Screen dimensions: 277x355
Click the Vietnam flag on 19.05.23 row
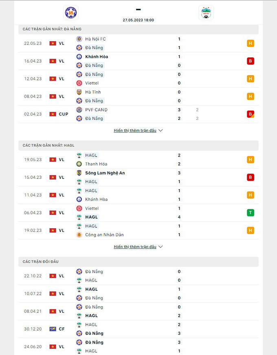click(x=53, y=160)
